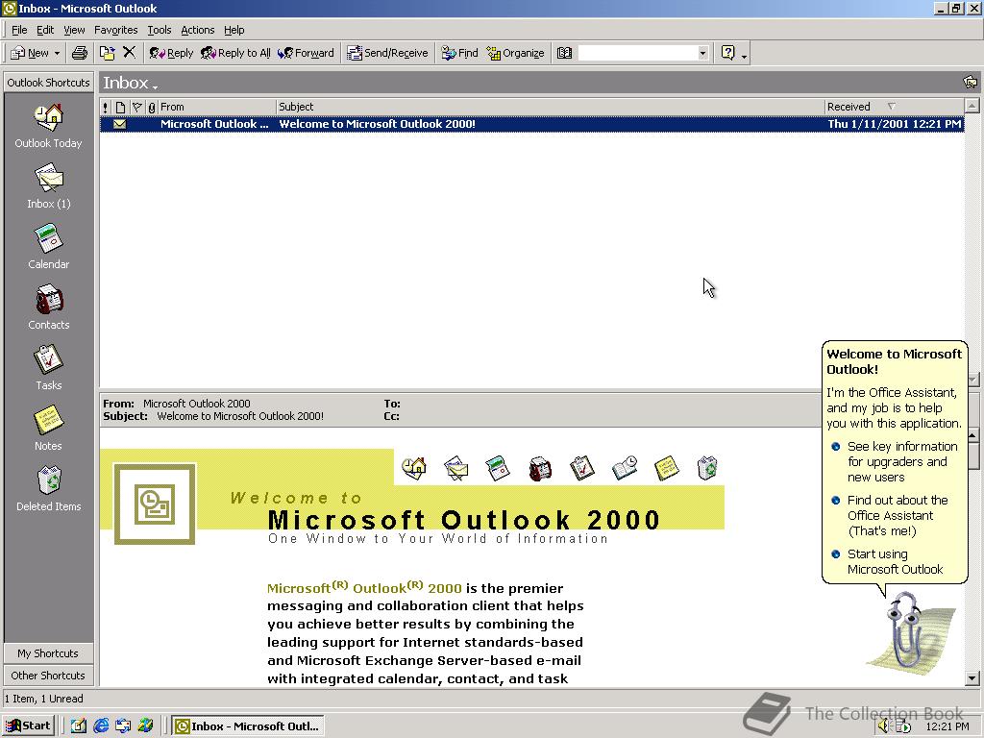Click in Find a Contact field

pos(638,54)
